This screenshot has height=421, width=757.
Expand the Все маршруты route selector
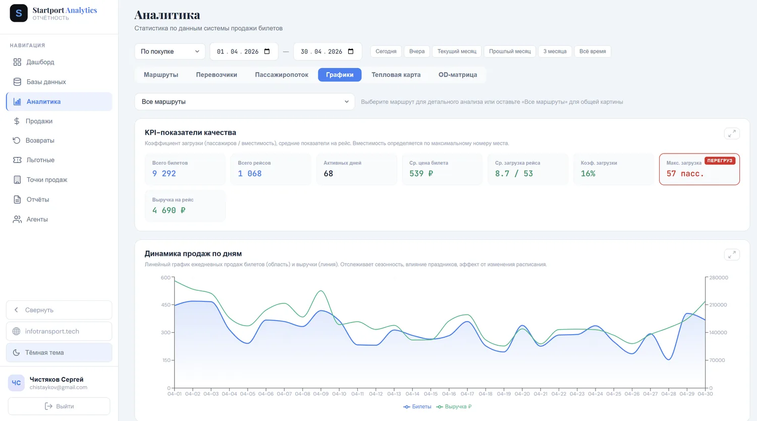[245, 101]
